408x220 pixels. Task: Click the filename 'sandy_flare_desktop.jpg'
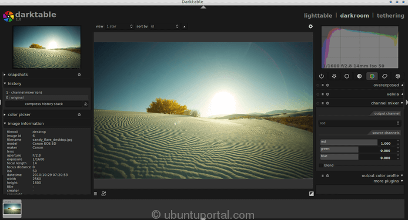click(x=52, y=140)
